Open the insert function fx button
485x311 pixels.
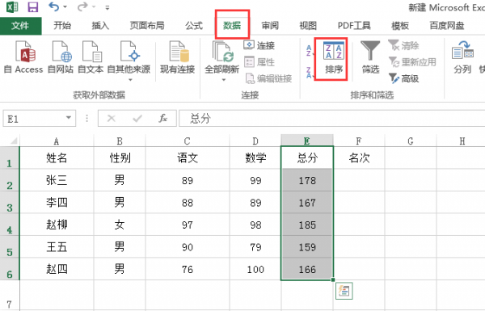163,118
